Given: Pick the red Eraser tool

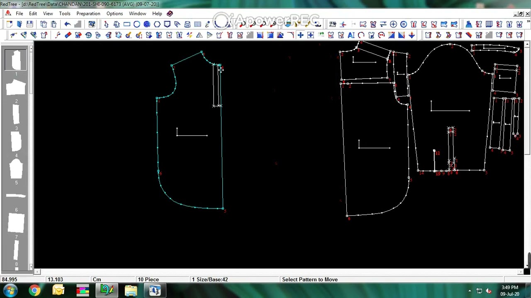Looking at the screenshot, I should (x=68, y=35).
